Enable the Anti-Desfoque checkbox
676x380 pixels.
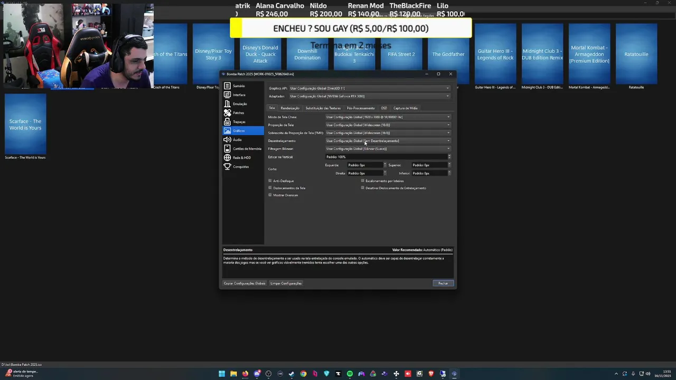pos(270,180)
